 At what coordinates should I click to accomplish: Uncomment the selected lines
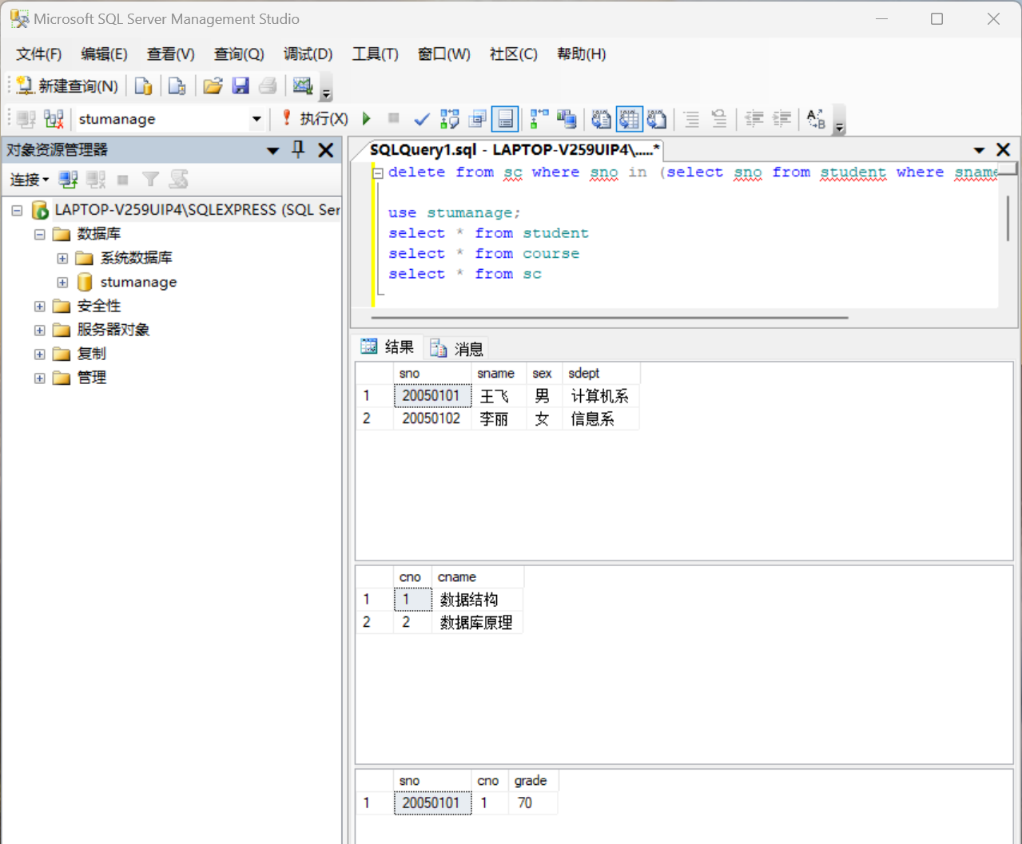(719, 119)
